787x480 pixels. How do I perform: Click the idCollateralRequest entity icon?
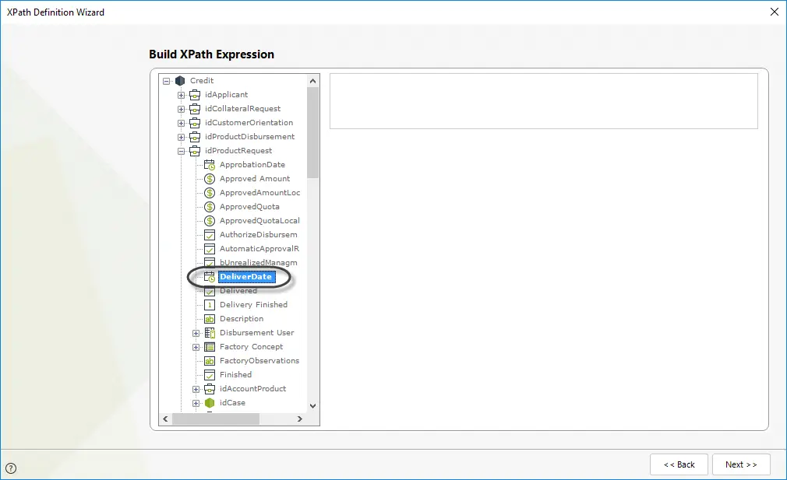[195, 109]
